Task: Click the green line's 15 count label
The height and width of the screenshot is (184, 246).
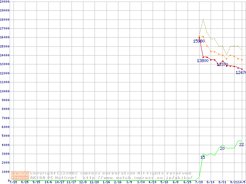Action: tap(203, 157)
